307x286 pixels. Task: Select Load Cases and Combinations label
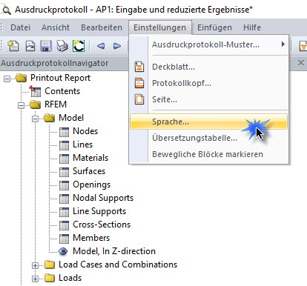(x=118, y=265)
